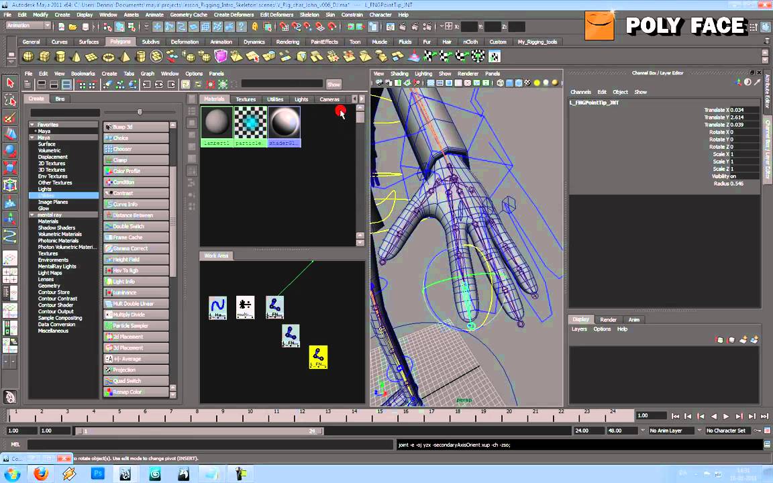Toggle select by hierarchy mode

click(x=108, y=27)
